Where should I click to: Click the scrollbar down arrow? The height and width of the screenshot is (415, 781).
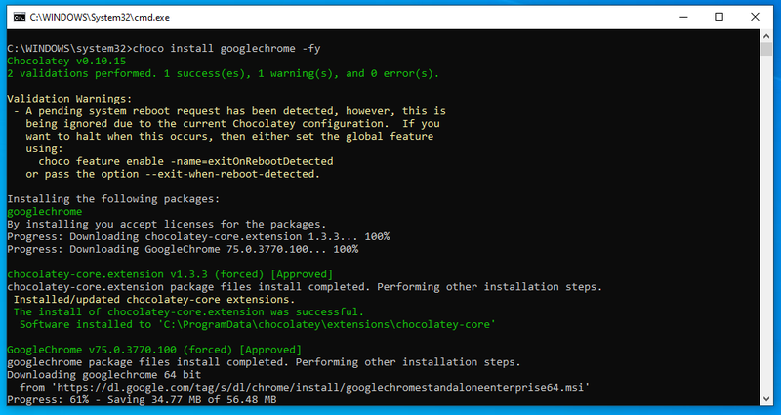767,398
